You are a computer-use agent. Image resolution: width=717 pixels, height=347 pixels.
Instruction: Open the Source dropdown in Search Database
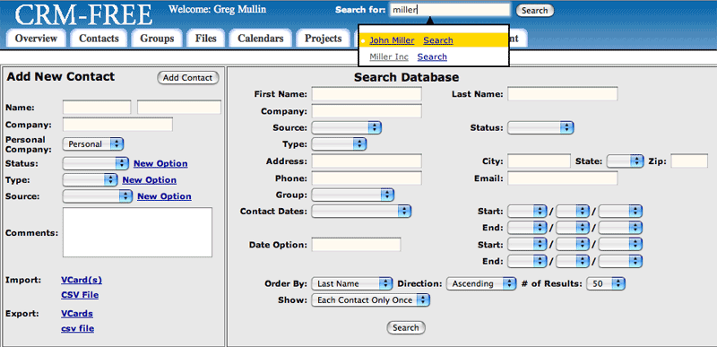tap(347, 127)
